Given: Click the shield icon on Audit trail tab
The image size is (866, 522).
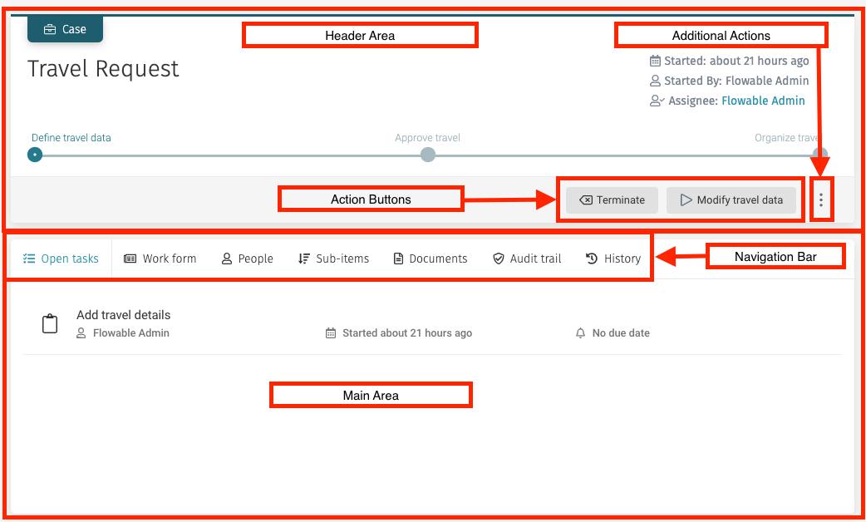Looking at the screenshot, I should click(499, 259).
